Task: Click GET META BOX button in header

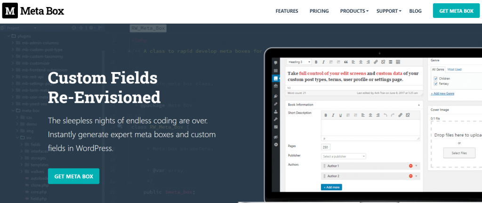Action: [456, 11]
